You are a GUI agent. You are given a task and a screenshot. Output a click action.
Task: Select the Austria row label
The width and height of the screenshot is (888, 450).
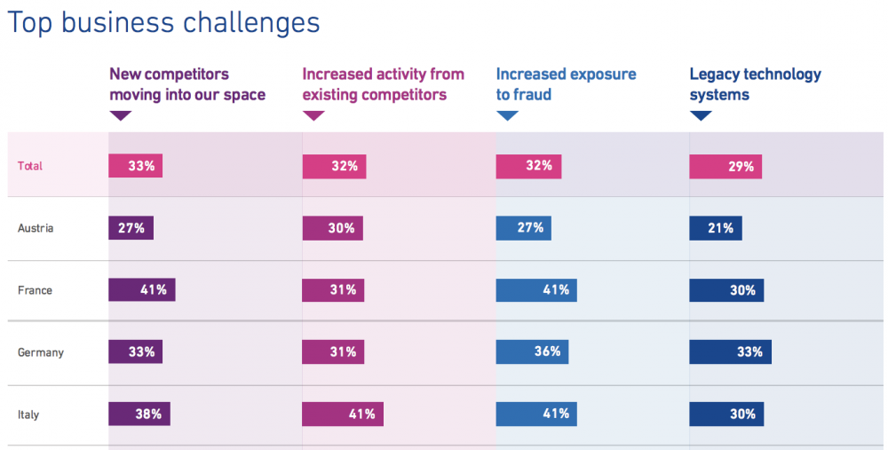pos(36,228)
